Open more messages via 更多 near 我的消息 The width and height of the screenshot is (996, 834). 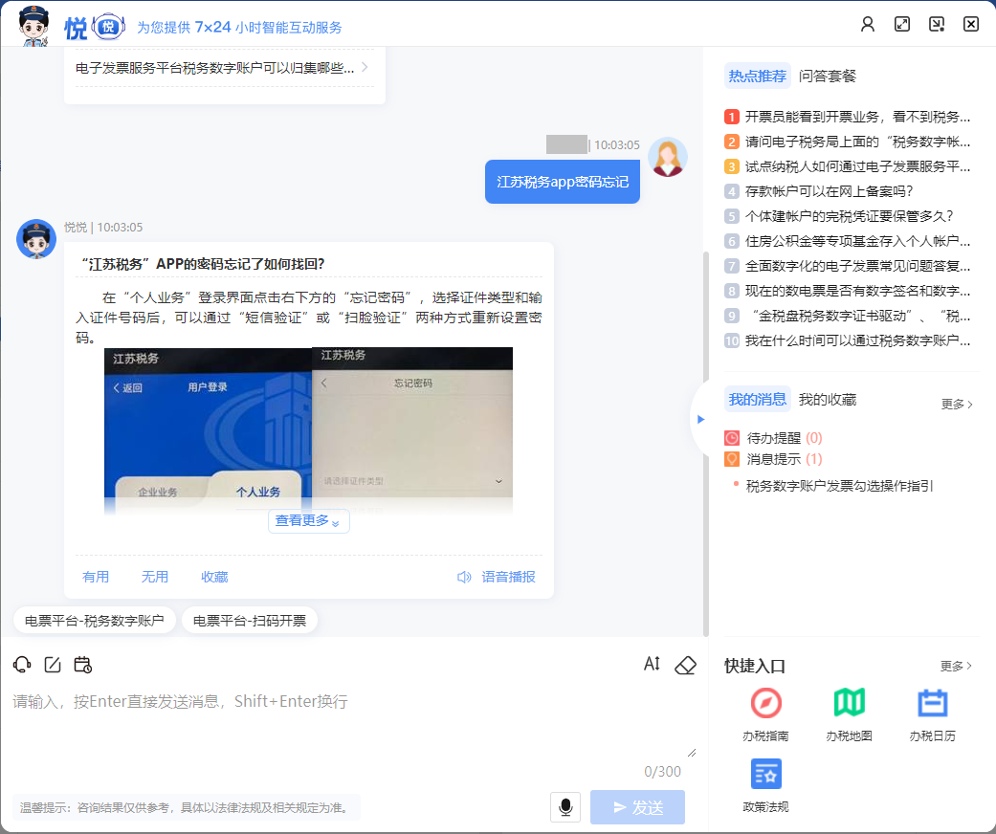957,404
